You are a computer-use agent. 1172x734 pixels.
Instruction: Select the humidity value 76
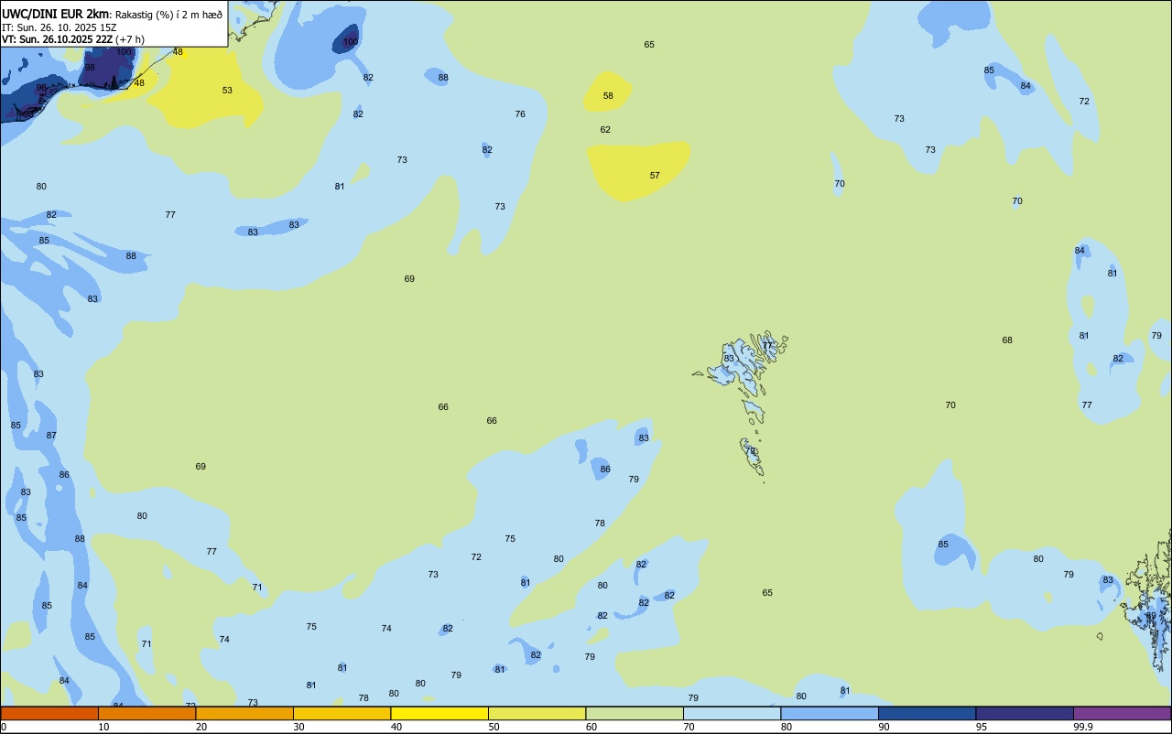click(520, 114)
